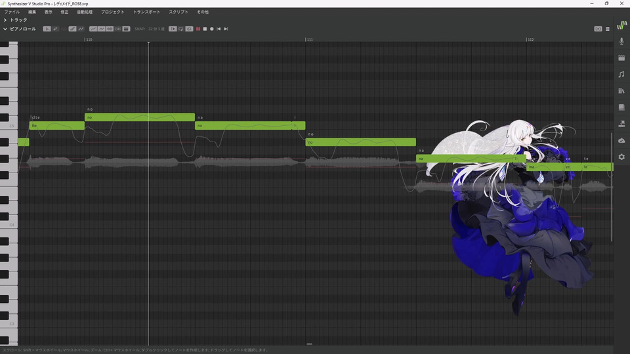Toggle the second pitch display mode button
630x354 pixels.
[x=101, y=29]
